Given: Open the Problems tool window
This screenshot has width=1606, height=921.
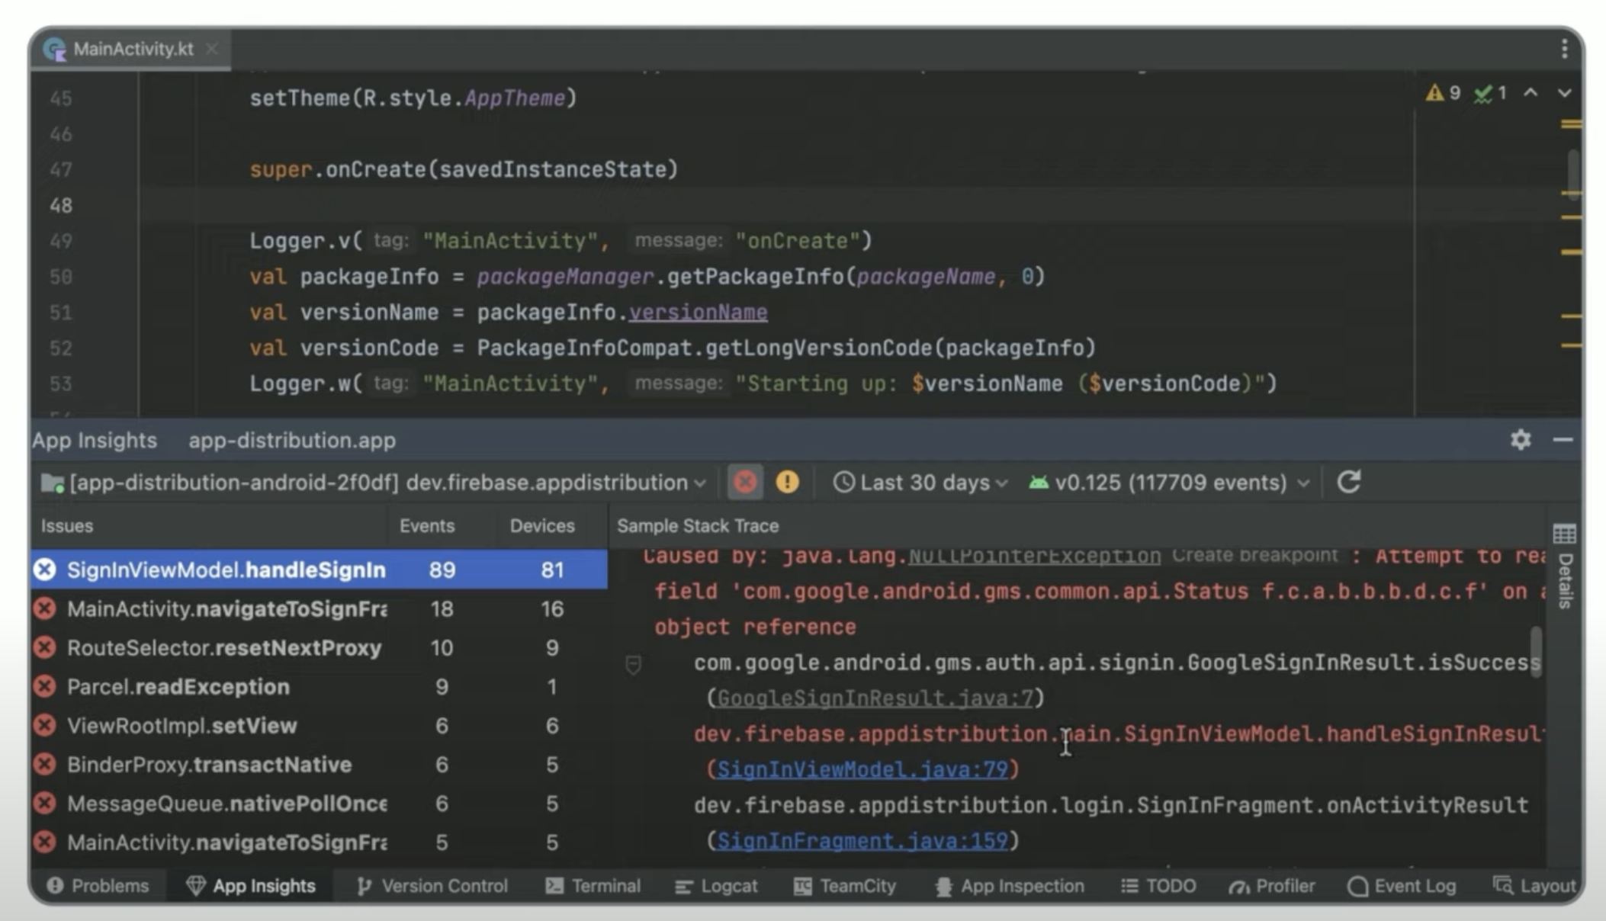Looking at the screenshot, I should pos(98,886).
